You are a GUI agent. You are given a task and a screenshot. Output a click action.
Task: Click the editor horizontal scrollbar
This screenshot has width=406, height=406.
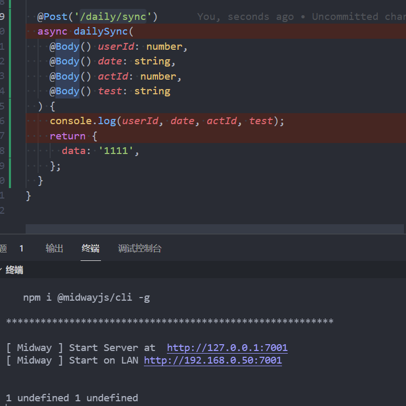tap(215, 229)
